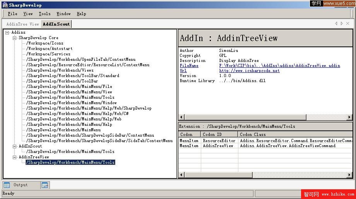Click the SharpDevelop title bar app icon
356x199 pixels.
(x=5, y=5)
